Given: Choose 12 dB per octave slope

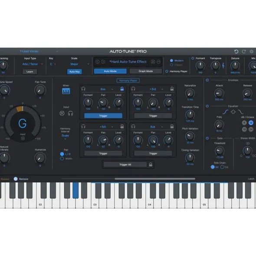Looking at the screenshot, I should tap(251, 123).
